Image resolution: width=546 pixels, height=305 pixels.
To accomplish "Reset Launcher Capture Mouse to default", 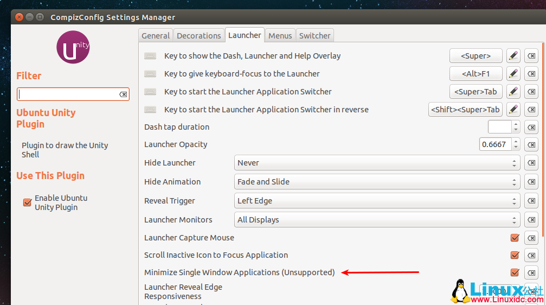I will [x=531, y=238].
